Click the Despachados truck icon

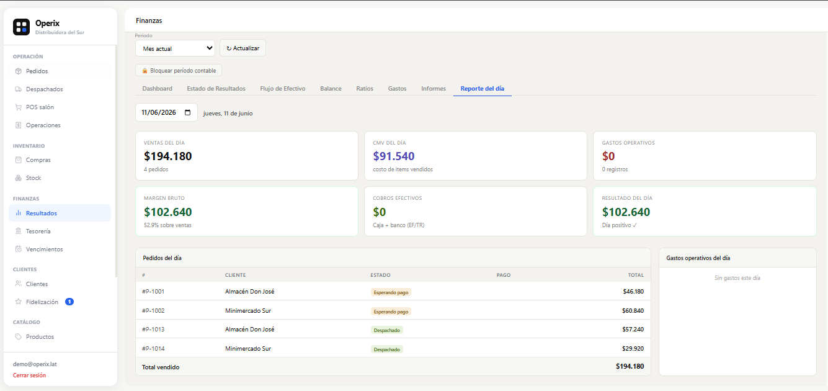pyautogui.click(x=19, y=89)
